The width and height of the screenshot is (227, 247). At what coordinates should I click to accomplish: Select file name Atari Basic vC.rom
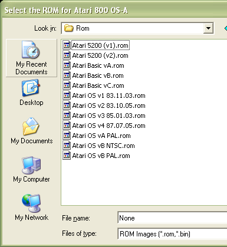pos(98,85)
